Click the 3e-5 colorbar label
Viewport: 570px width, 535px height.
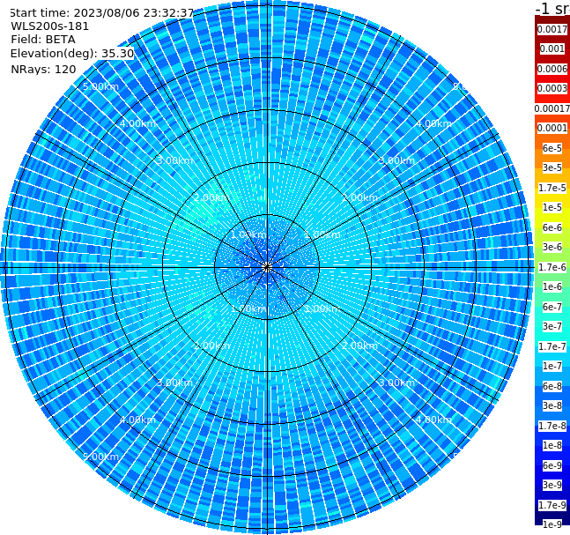point(552,167)
